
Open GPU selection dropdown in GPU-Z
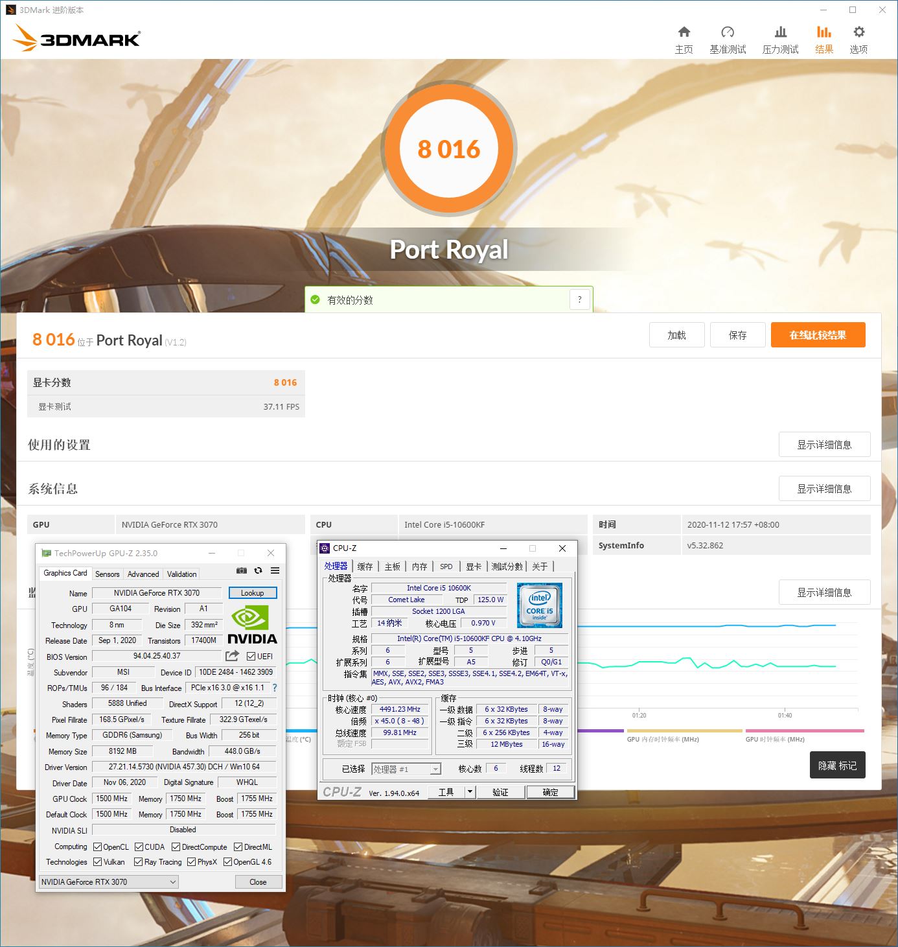coord(108,882)
